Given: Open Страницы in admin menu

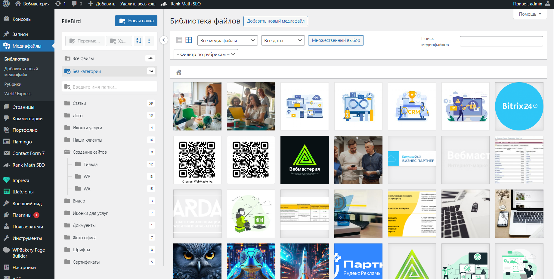Looking at the screenshot, I should (x=27, y=107).
